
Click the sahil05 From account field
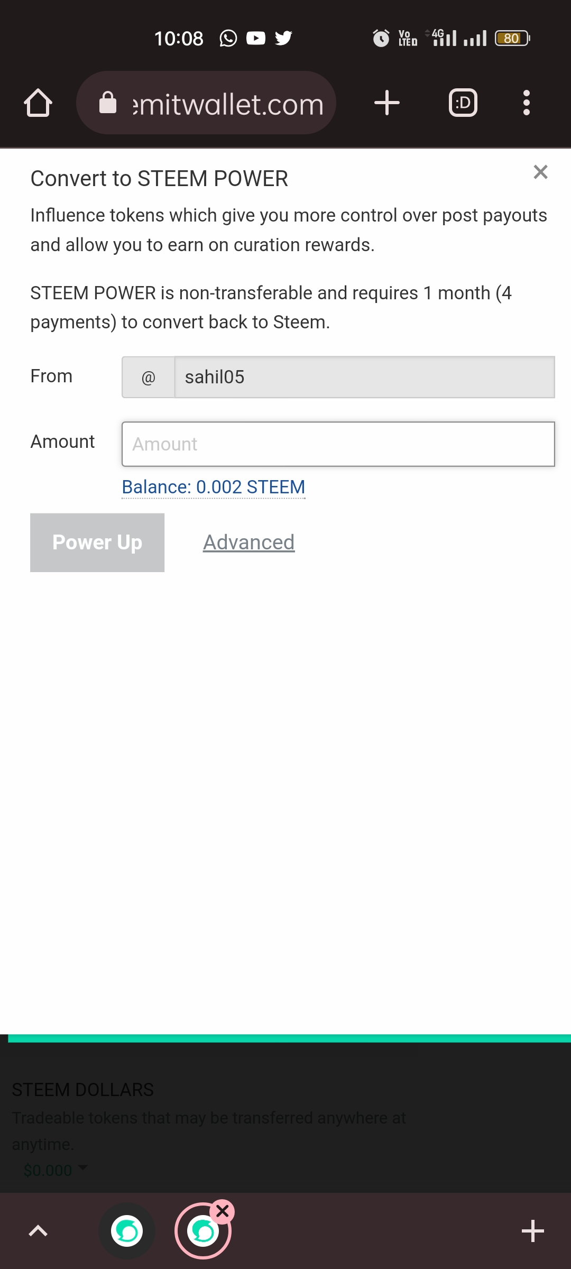coord(364,377)
